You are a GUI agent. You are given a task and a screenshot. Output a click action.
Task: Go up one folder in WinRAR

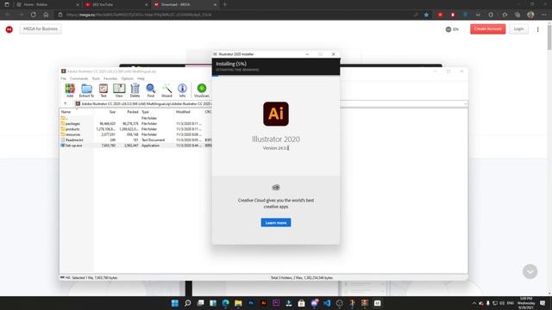pos(66,103)
